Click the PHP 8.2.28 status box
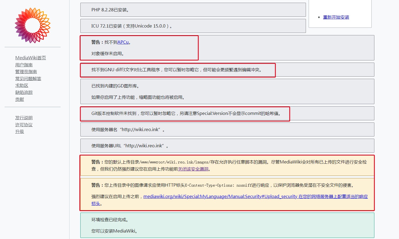Viewport: 399px width, 239px height. pyautogui.click(x=193, y=9)
